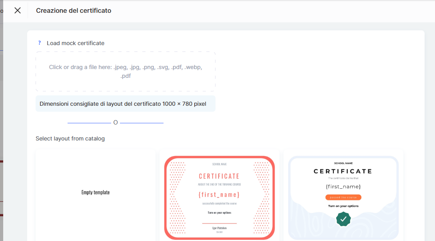Viewport: 435px width, 241px height.
Task: Click 'SCHOOL NAME' in the blue template
Action: tap(343, 163)
